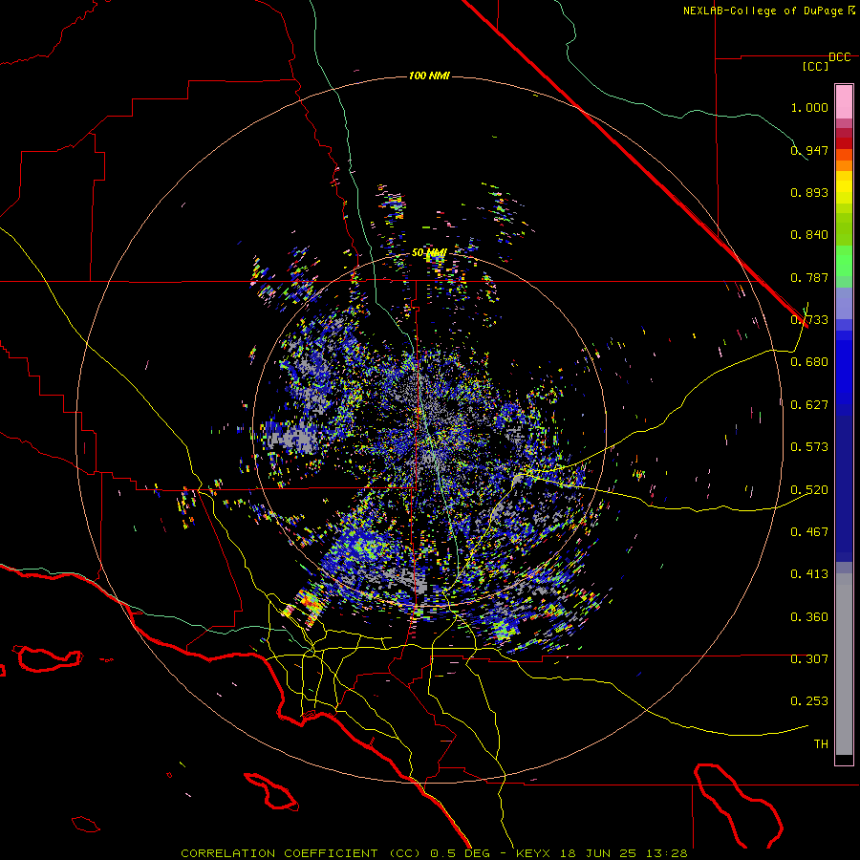Select the 0.467 legend value
This screenshot has width=860, height=860.
point(809,532)
